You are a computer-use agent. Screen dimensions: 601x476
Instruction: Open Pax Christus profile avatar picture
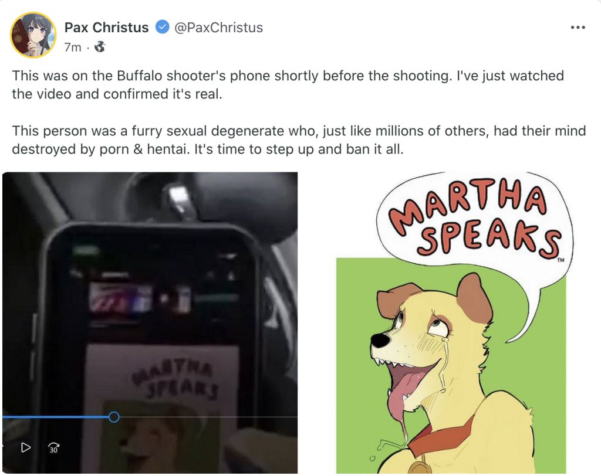(33, 35)
